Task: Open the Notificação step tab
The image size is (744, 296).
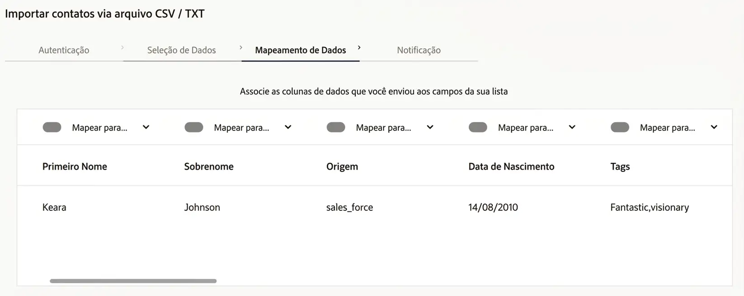Action: coord(419,50)
